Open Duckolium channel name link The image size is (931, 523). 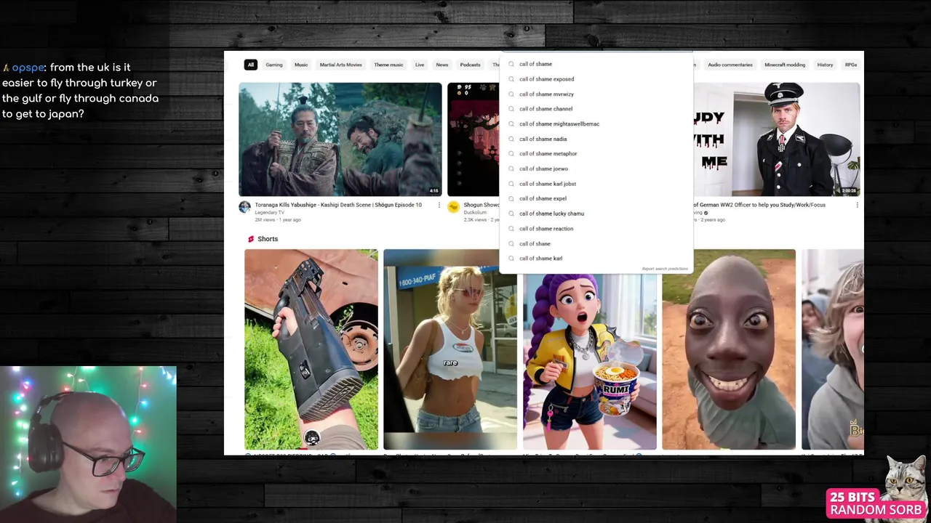pyautogui.click(x=476, y=212)
